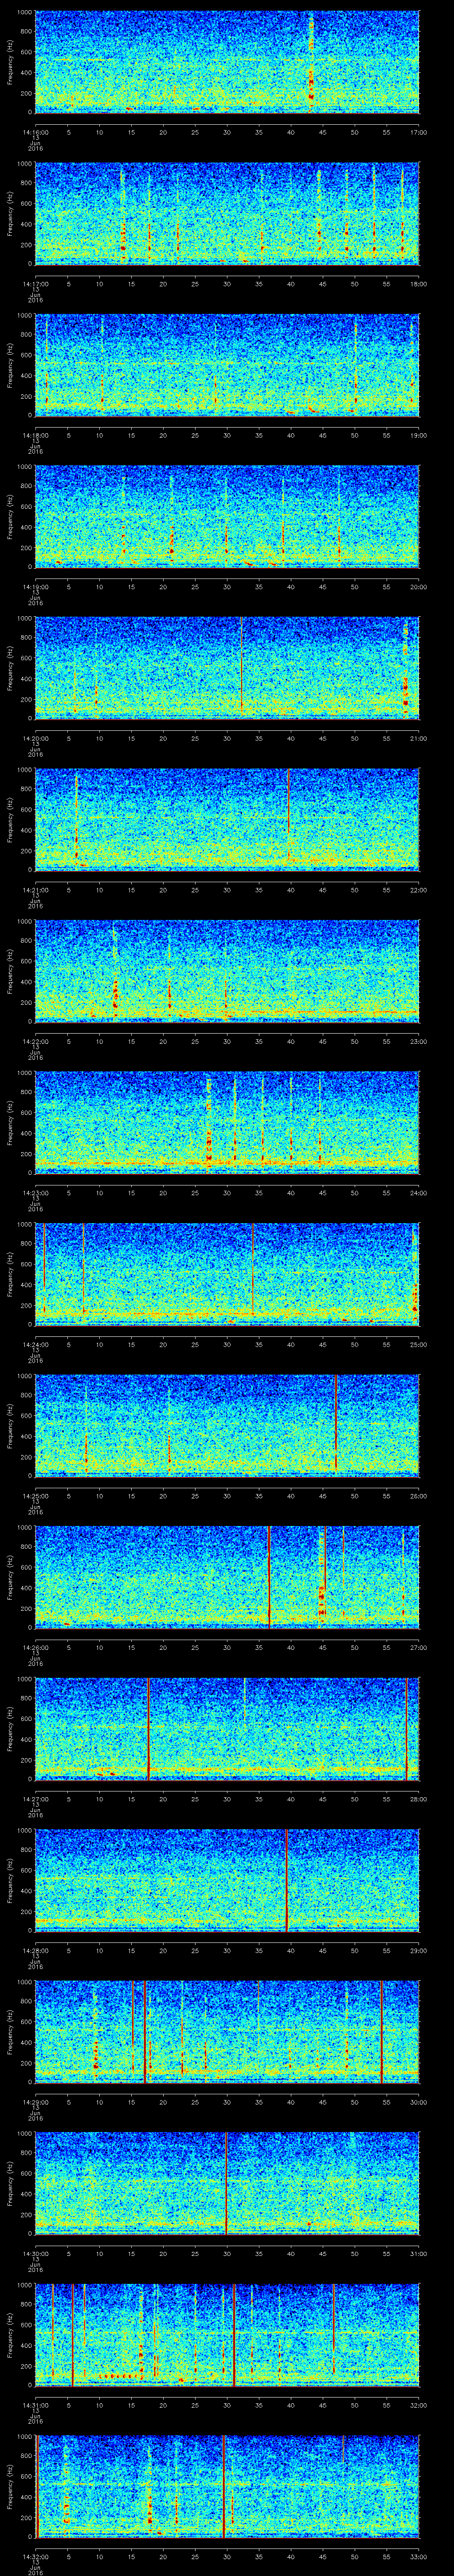Click the 18:00 end time label
The width and height of the screenshot is (454, 2576).
click(x=418, y=284)
